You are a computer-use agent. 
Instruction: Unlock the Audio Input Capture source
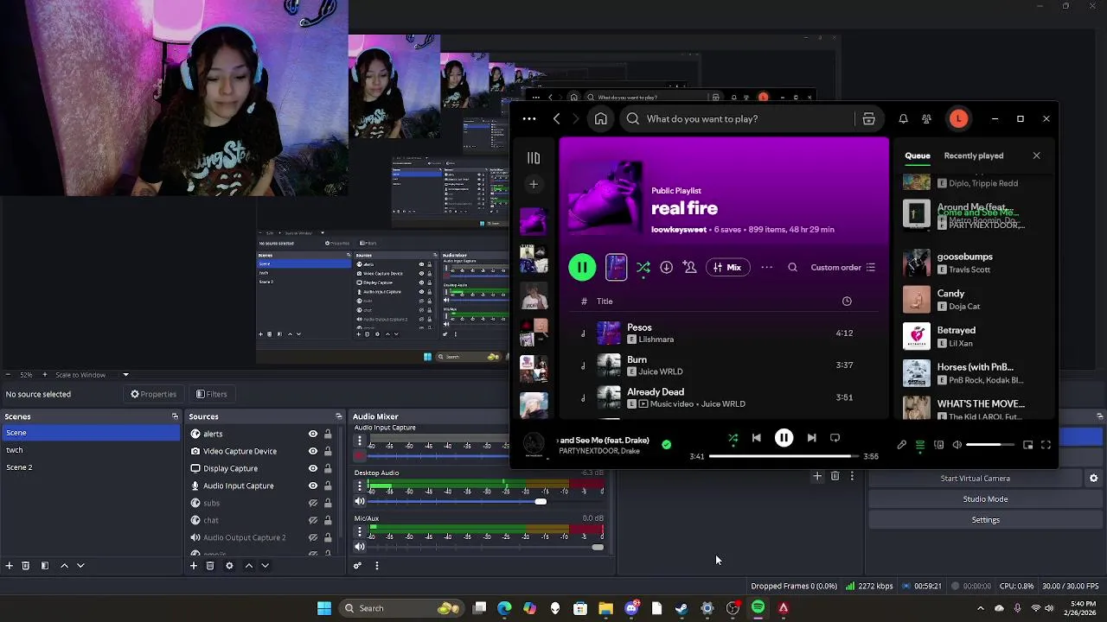pos(328,486)
